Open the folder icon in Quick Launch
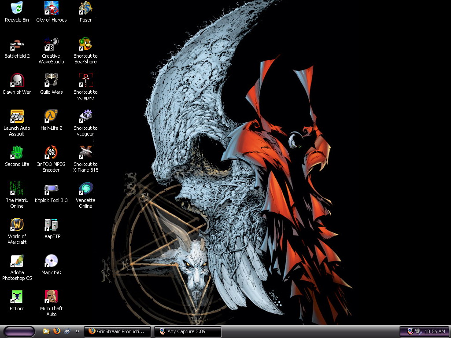 pyautogui.click(x=46, y=331)
